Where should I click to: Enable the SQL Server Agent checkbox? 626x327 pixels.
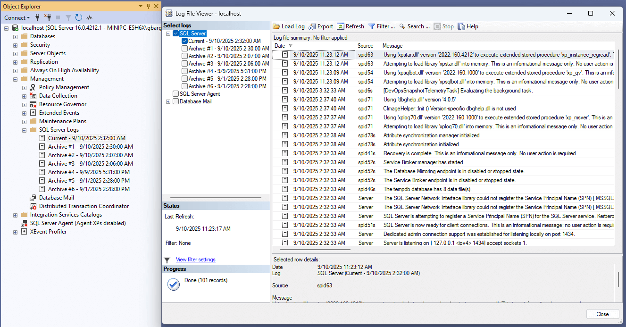tap(176, 94)
